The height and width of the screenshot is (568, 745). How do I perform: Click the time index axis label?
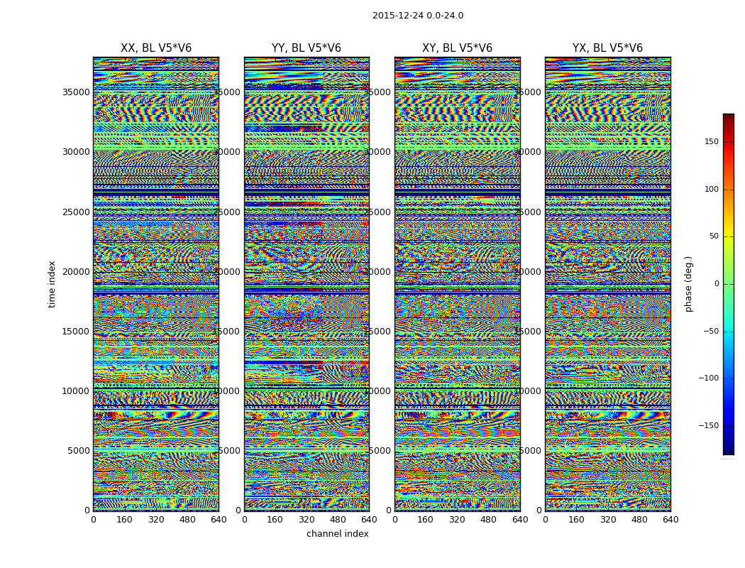[52, 284]
